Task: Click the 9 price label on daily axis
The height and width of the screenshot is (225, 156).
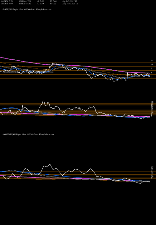Action: coord(152,68)
